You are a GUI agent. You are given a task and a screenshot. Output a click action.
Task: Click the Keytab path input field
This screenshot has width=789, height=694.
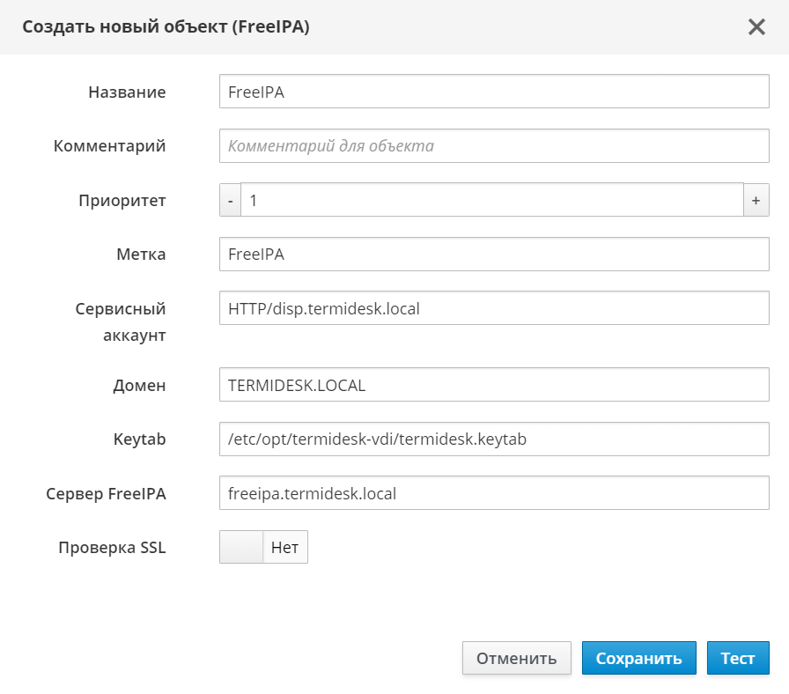tap(494, 439)
